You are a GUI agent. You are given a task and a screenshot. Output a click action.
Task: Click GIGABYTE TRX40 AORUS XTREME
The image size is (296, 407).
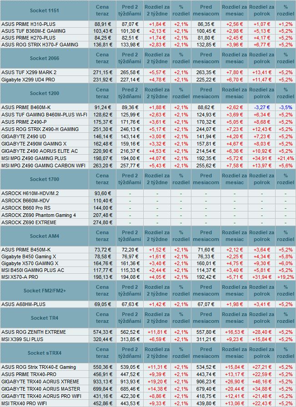click(x=40, y=382)
